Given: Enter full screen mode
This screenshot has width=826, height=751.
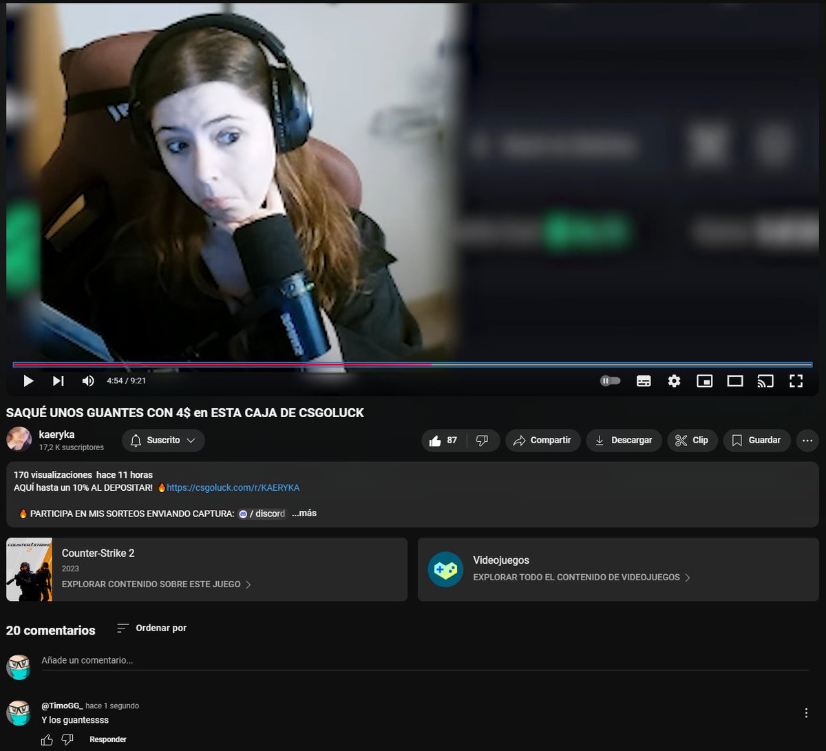Looking at the screenshot, I should point(796,381).
